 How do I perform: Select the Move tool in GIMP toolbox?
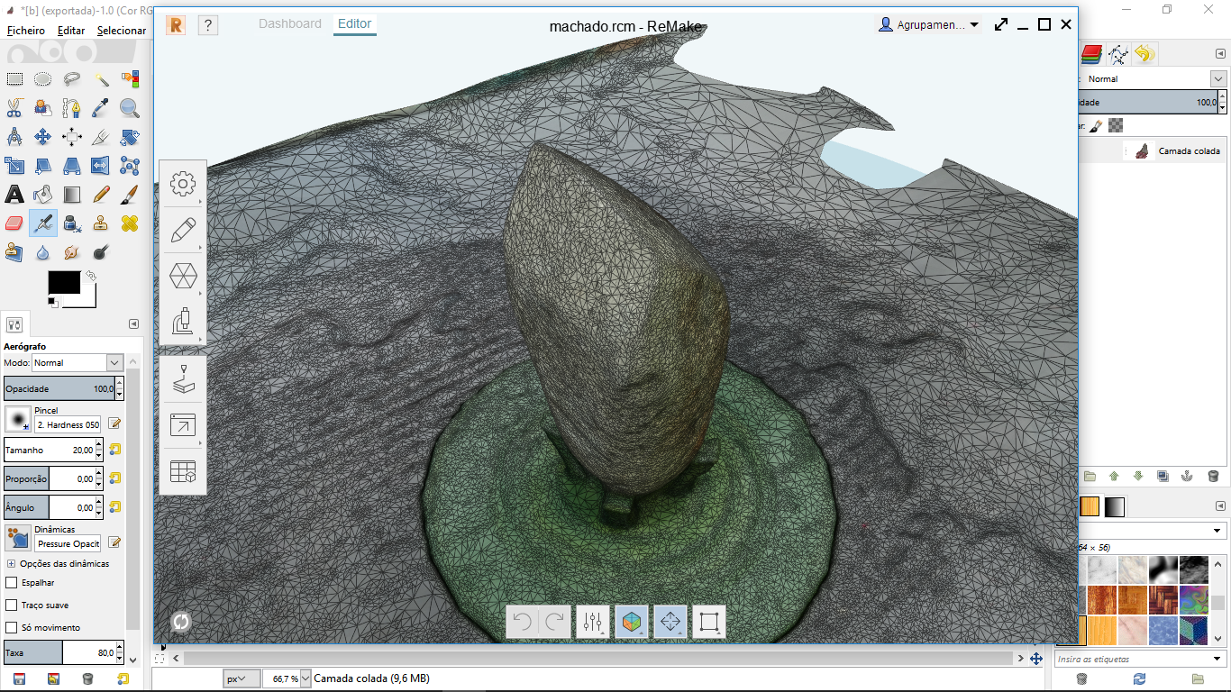(42, 137)
